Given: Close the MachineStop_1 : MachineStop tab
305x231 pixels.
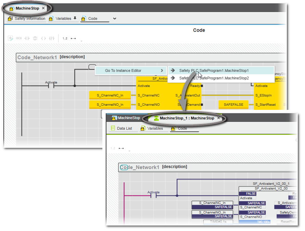Looking at the screenshot, I should coord(219,118).
